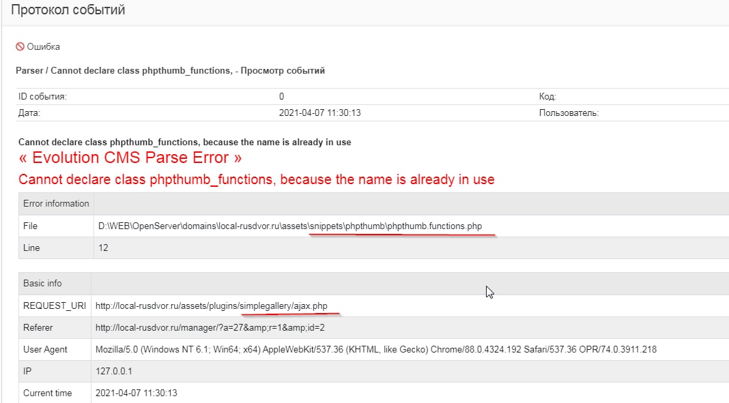Click the event ID value 0
Image resolution: width=729 pixels, height=403 pixels.
tap(281, 97)
